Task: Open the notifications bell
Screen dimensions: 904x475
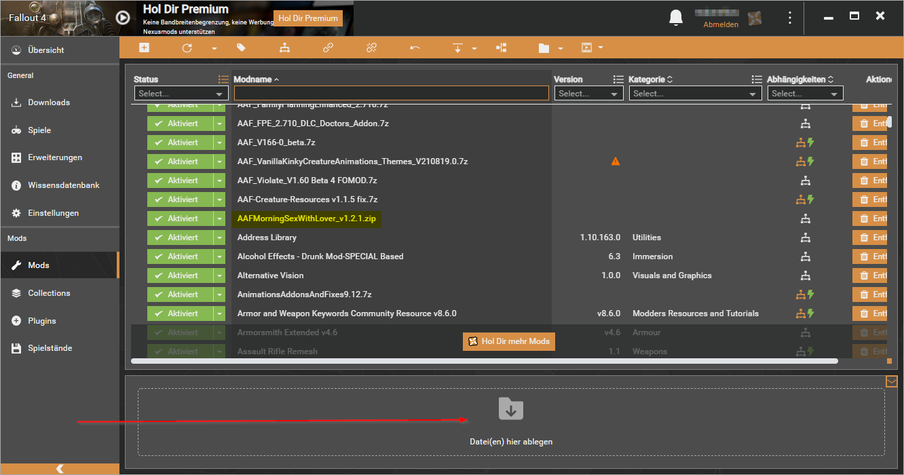Action: click(675, 18)
